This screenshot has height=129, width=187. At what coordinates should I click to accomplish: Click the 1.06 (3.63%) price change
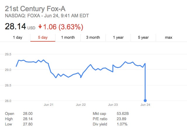(x=63, y=27)
